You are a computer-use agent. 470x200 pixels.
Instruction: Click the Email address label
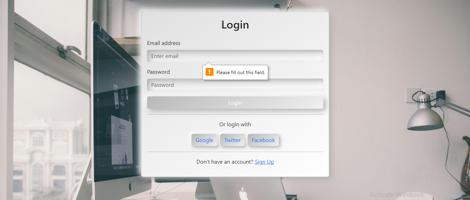(164, 43)
